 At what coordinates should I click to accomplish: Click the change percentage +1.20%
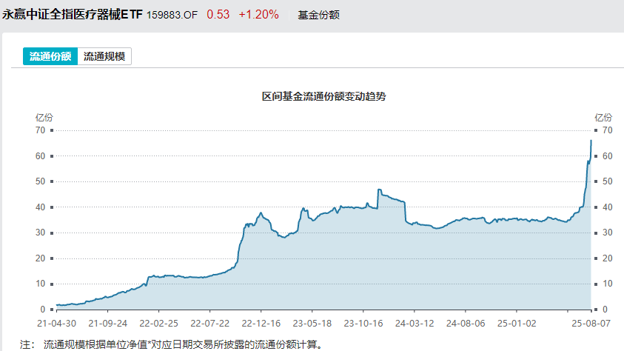click(258, 15)
